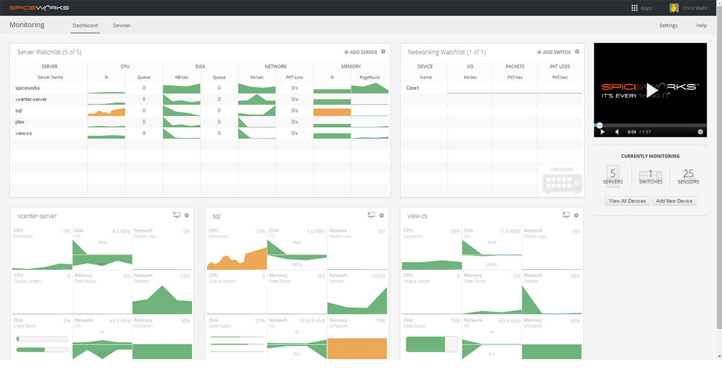Click the Add New Device button
Viewport: 722px width, 375px height.
(x=674, y=201)
